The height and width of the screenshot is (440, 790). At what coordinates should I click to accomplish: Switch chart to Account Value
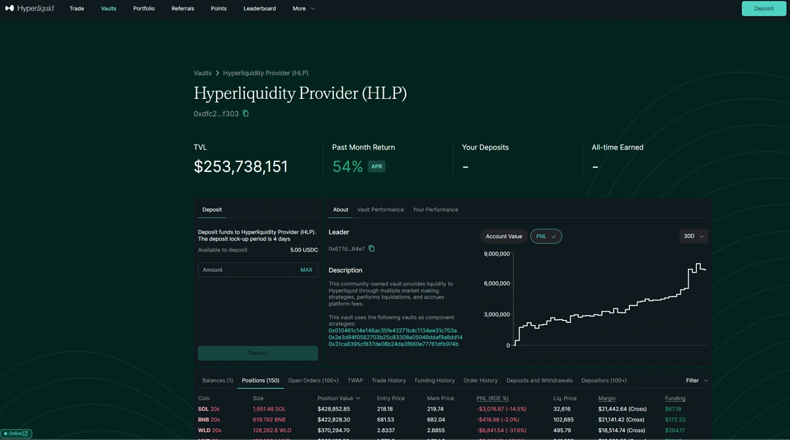pyautogui.click(x=504, y=236)
